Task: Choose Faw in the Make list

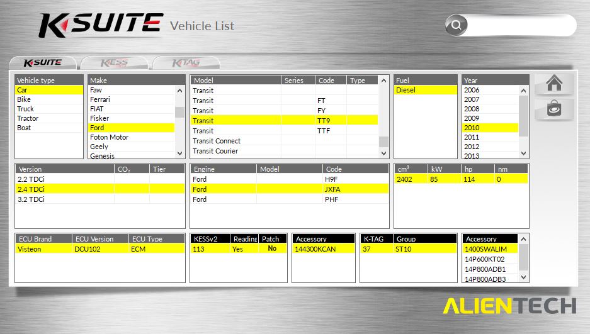Action: tap(132, 90)
